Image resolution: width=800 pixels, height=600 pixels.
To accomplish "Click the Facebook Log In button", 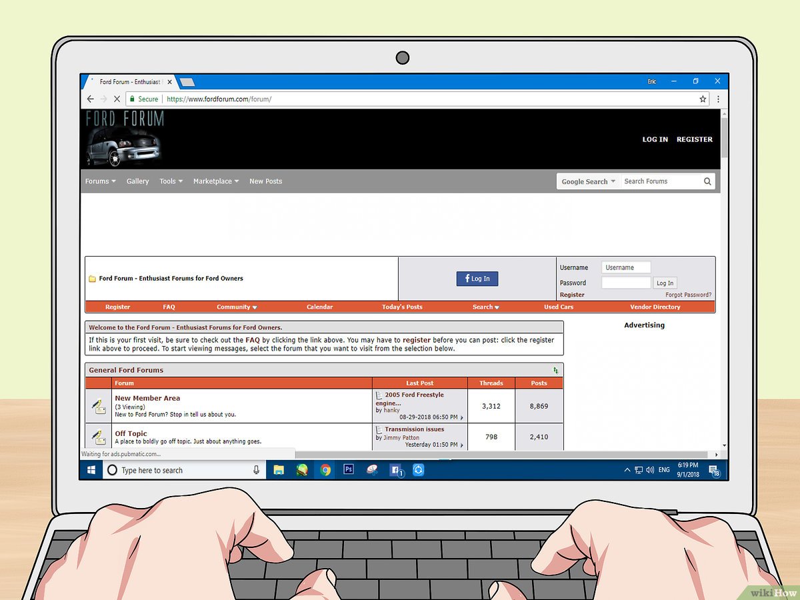I will pyautogui.click(x=477, y=279).
